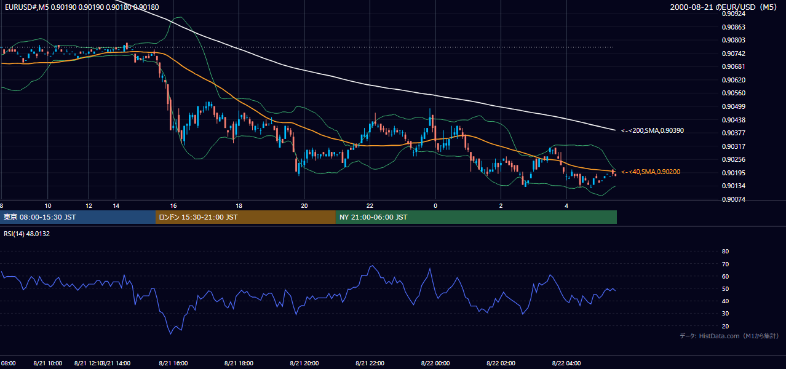
Task: Click the 8/21 22:00 bottom date label
Action: click(x=370, y=363)
